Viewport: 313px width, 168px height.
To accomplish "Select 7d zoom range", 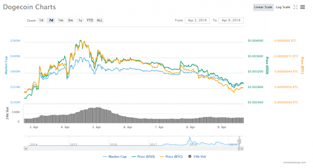I will pyautogui.click(x=51, y=20).
